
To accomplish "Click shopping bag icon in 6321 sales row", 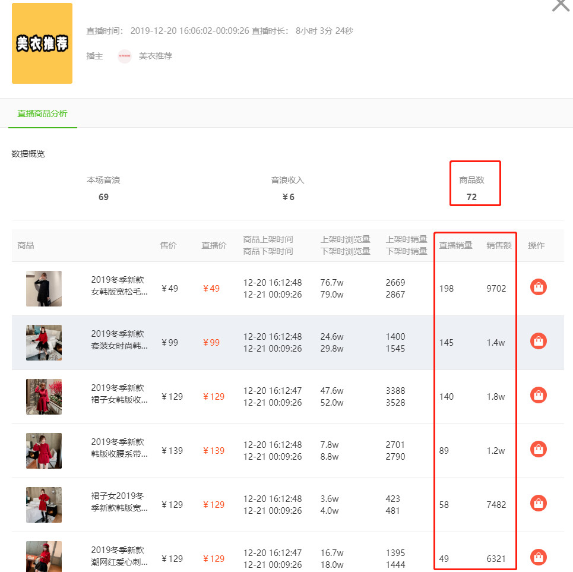I will point(539,557).
